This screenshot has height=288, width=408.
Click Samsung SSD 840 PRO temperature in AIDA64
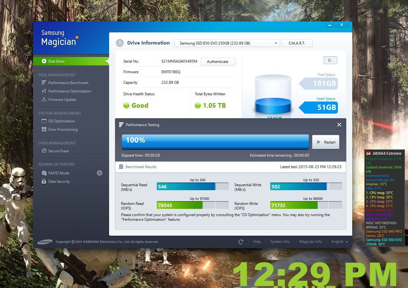[384, 234]
